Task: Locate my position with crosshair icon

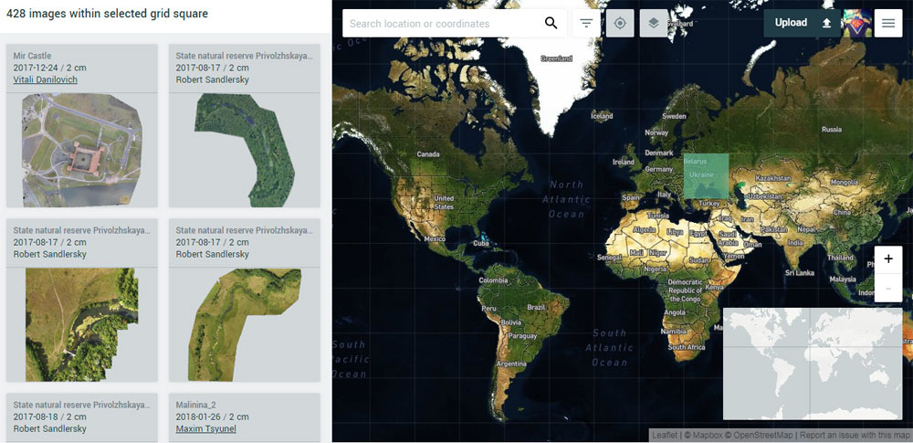Action: tap(620, 24)
